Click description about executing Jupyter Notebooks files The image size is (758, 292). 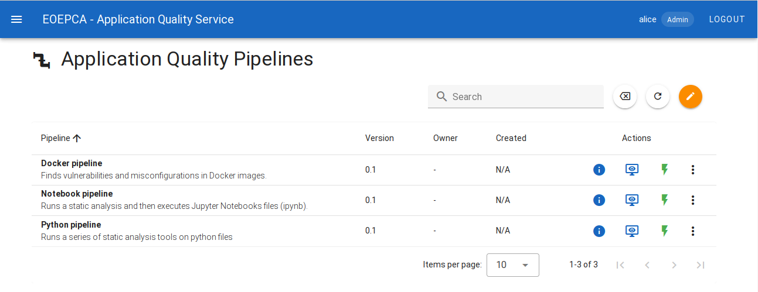174,206
